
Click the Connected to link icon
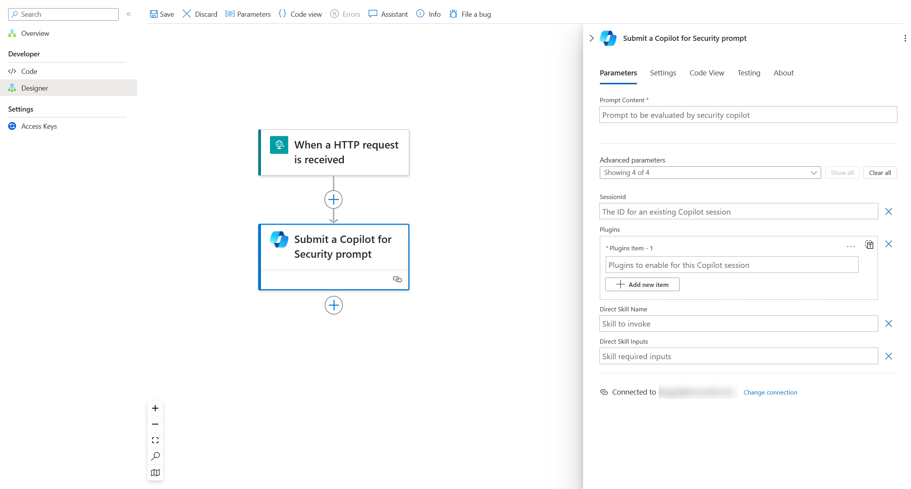point(604,392)
